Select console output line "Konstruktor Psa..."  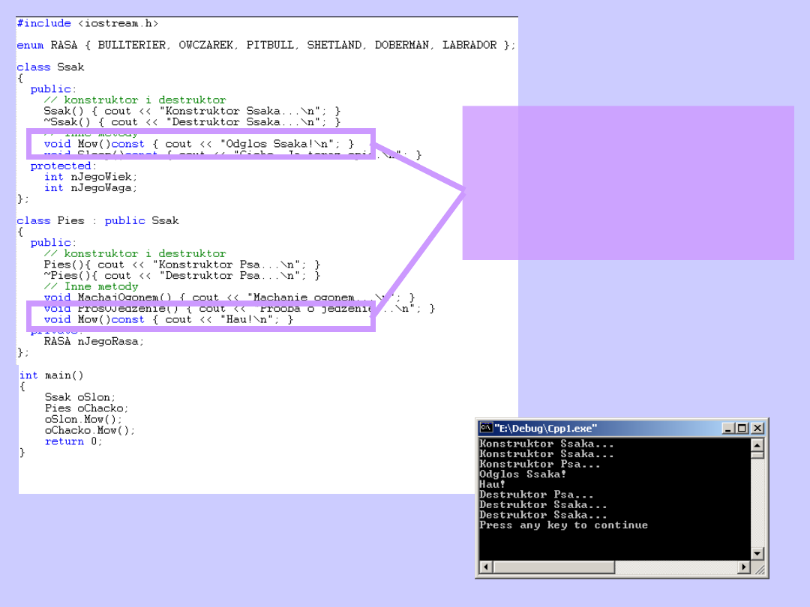click(x=540, y=464)
